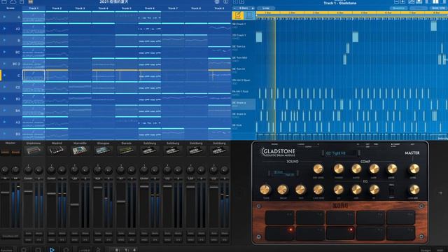The width and height of the screenshot is (448, 252).
Task: Click the Gadget button at bottom right
Action: 426,250
